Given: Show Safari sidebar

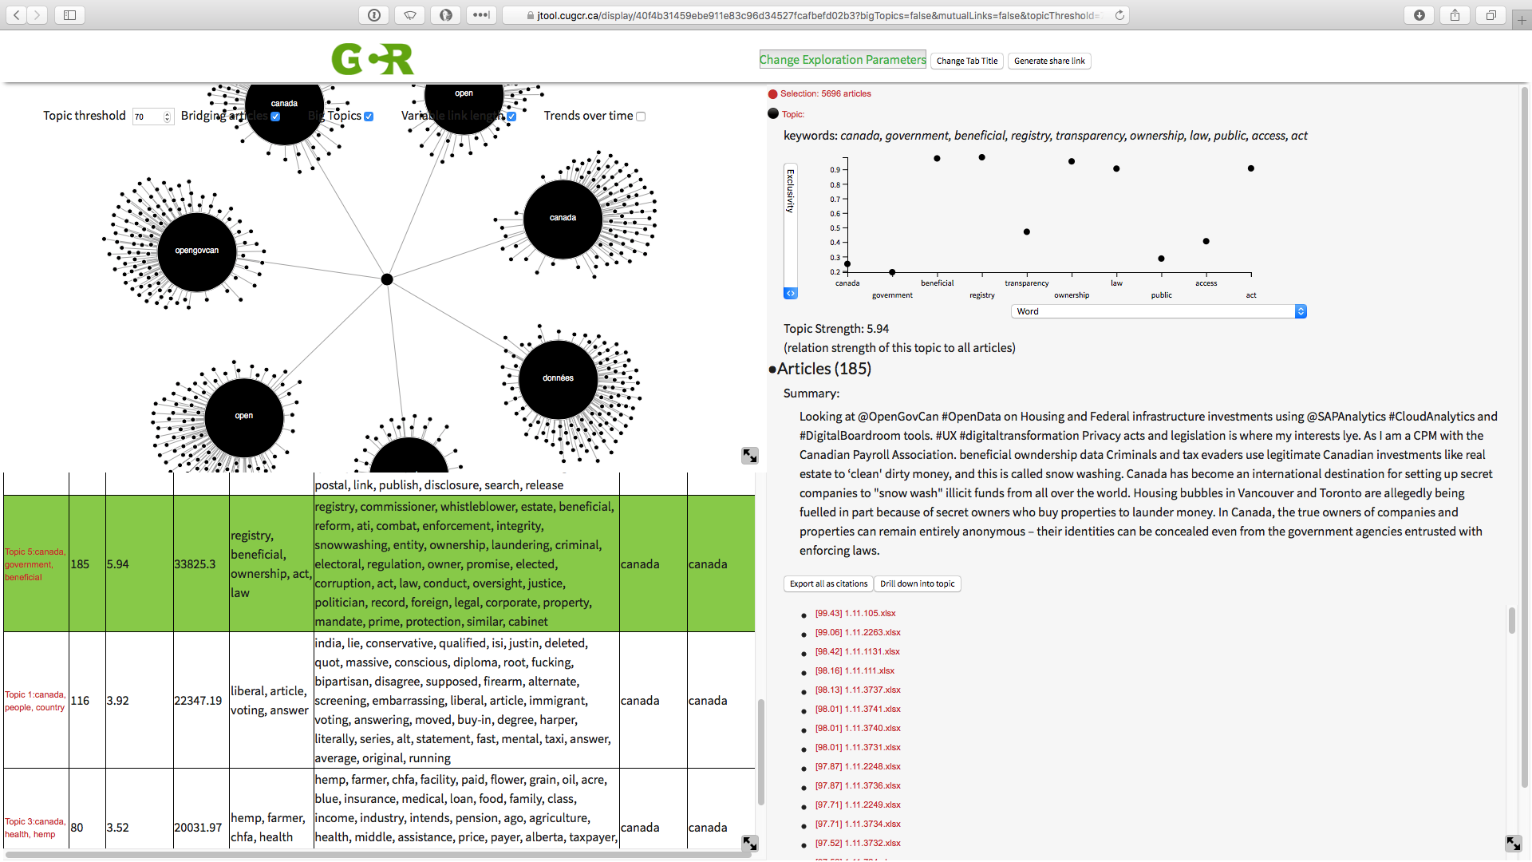Looking at the screenshot, I should tap(69, 15).
